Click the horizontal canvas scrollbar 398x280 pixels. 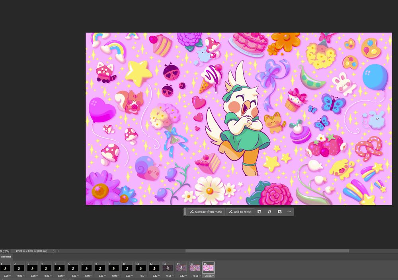[267, 251]
